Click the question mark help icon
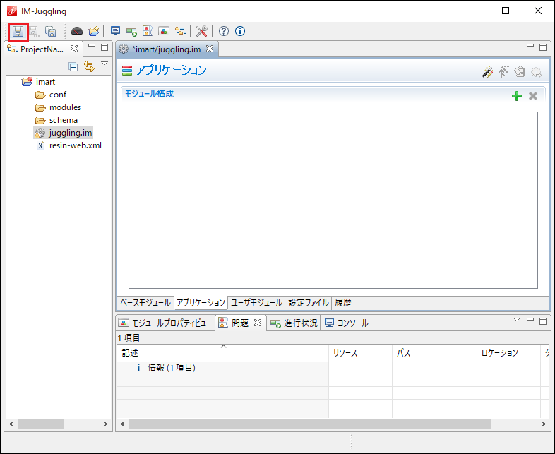 pos(224,31)
